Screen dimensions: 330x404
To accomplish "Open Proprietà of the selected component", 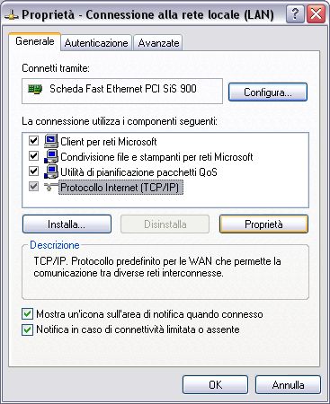I will pos(263,224).
